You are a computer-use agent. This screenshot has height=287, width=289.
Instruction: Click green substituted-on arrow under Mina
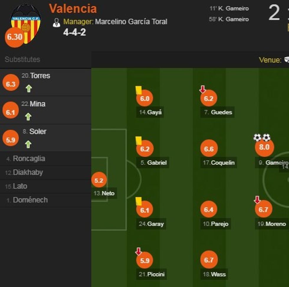(x=28, y=117)
